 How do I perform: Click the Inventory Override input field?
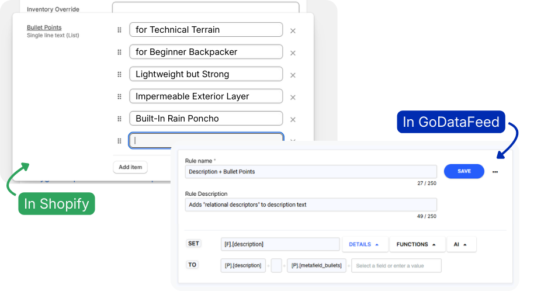[206, 8]
